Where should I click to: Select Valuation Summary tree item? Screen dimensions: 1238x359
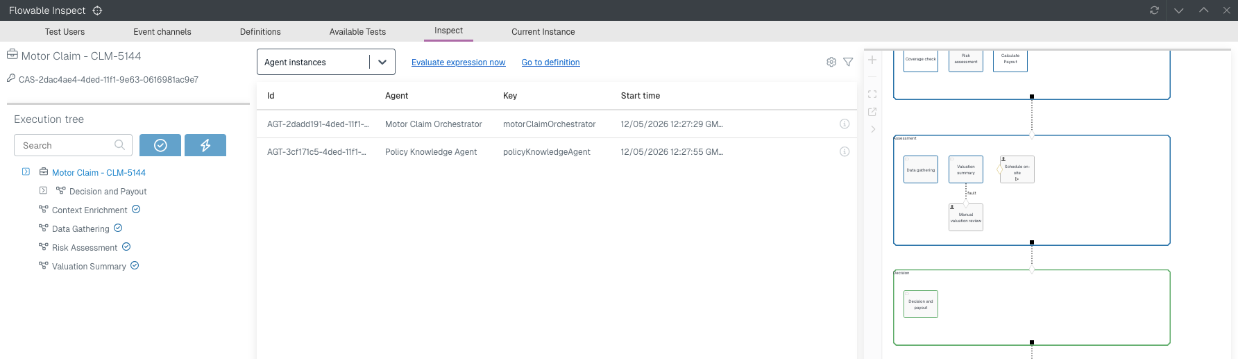(89, 267)
